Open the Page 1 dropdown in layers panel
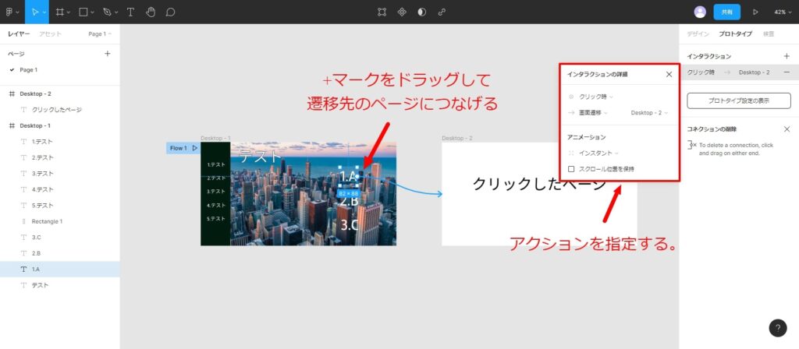Viewport: 799px width, 349px height. [x=100, y=34]
